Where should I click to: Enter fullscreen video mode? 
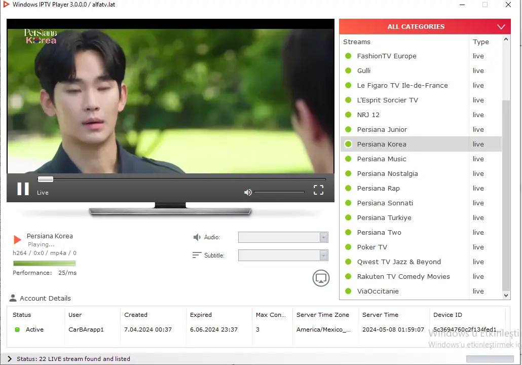(x=318, y=190)
